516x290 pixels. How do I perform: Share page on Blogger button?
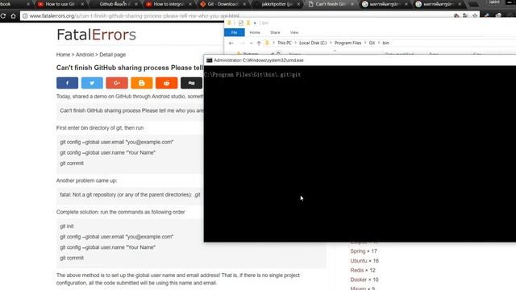click(x=142, y=83)
